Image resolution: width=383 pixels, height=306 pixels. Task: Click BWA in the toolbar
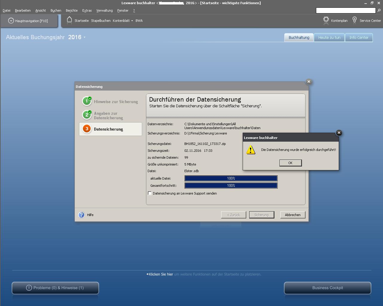pyautogui.click(x=139, y=21)
